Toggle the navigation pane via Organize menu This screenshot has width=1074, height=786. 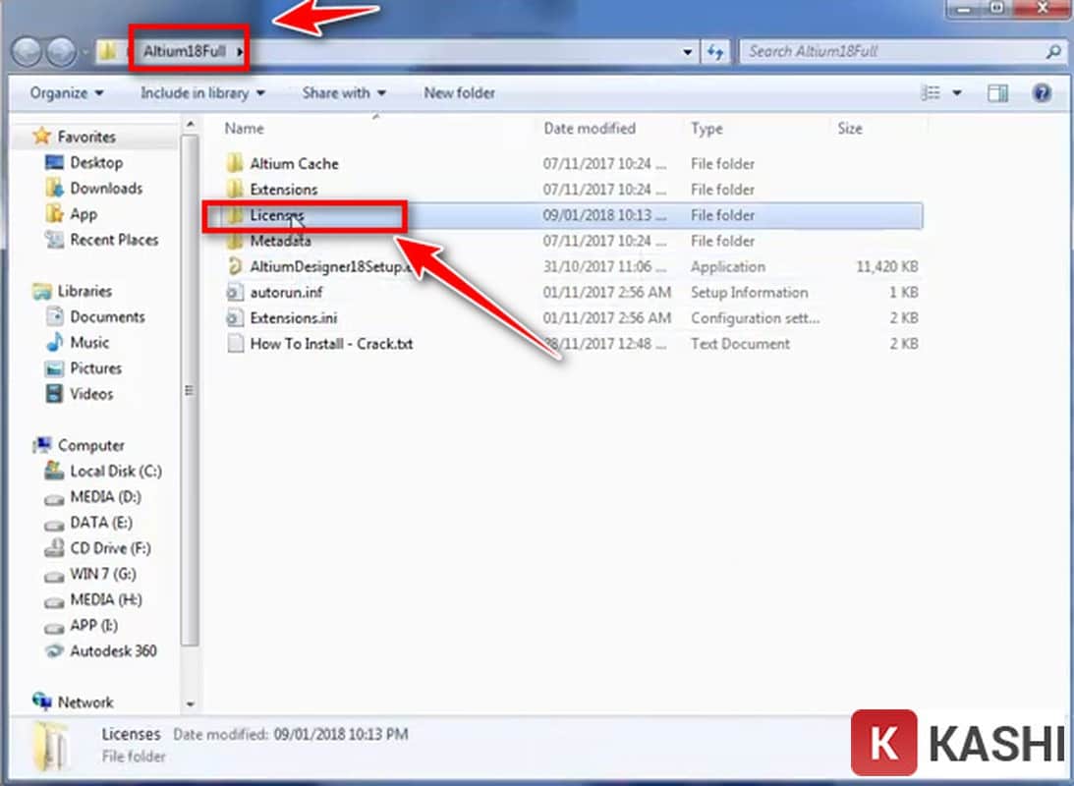tap(65, 92)
